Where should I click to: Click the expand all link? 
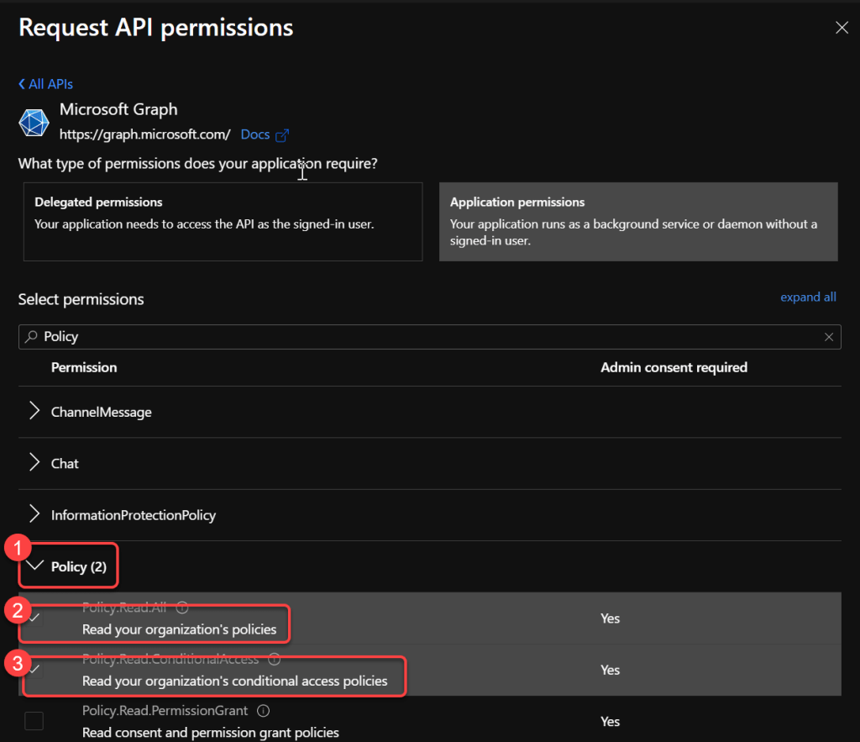[808, 297]
